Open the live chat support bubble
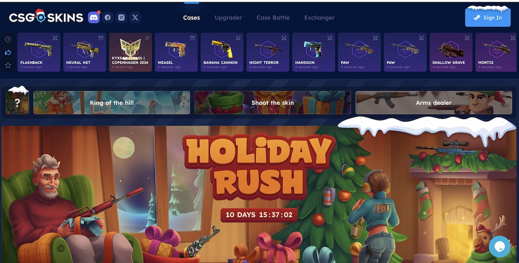This screenshot has height=263, width=519. (500, 247)
